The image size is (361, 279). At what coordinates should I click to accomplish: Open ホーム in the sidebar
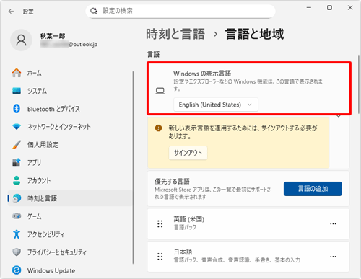coord(70,73)
